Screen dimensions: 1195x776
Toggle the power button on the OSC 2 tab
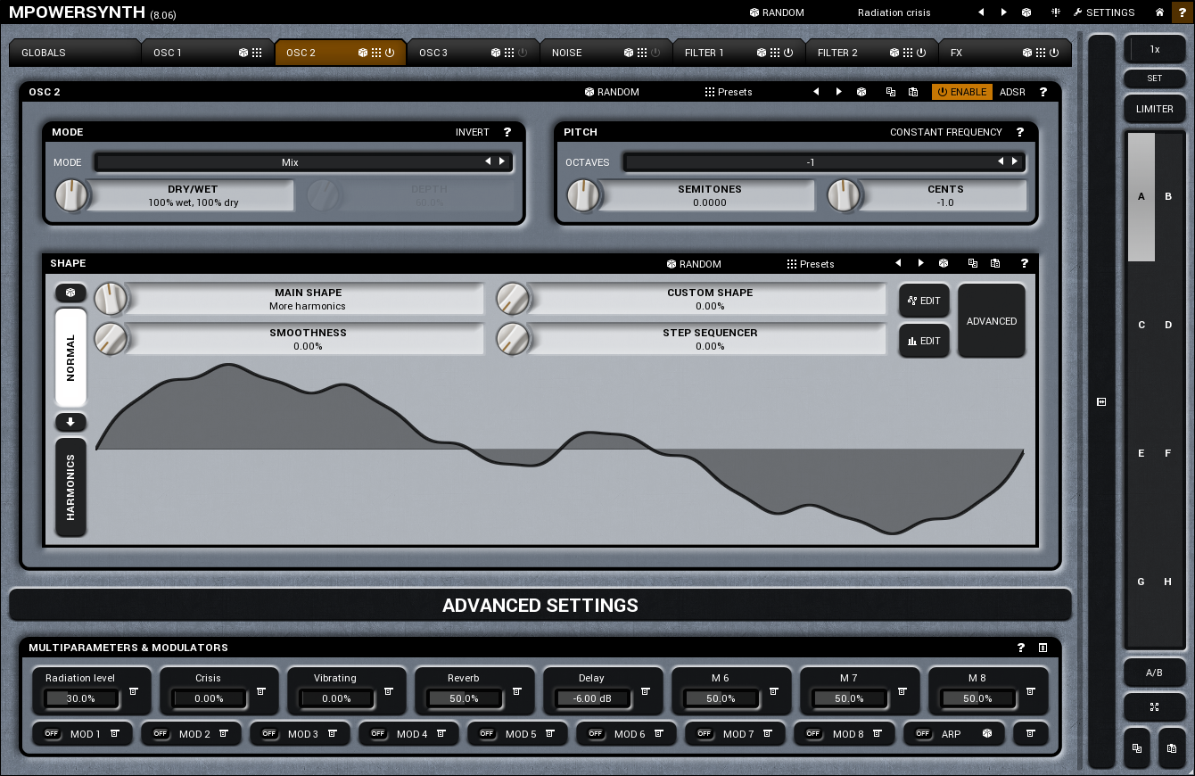click(390, 53)
